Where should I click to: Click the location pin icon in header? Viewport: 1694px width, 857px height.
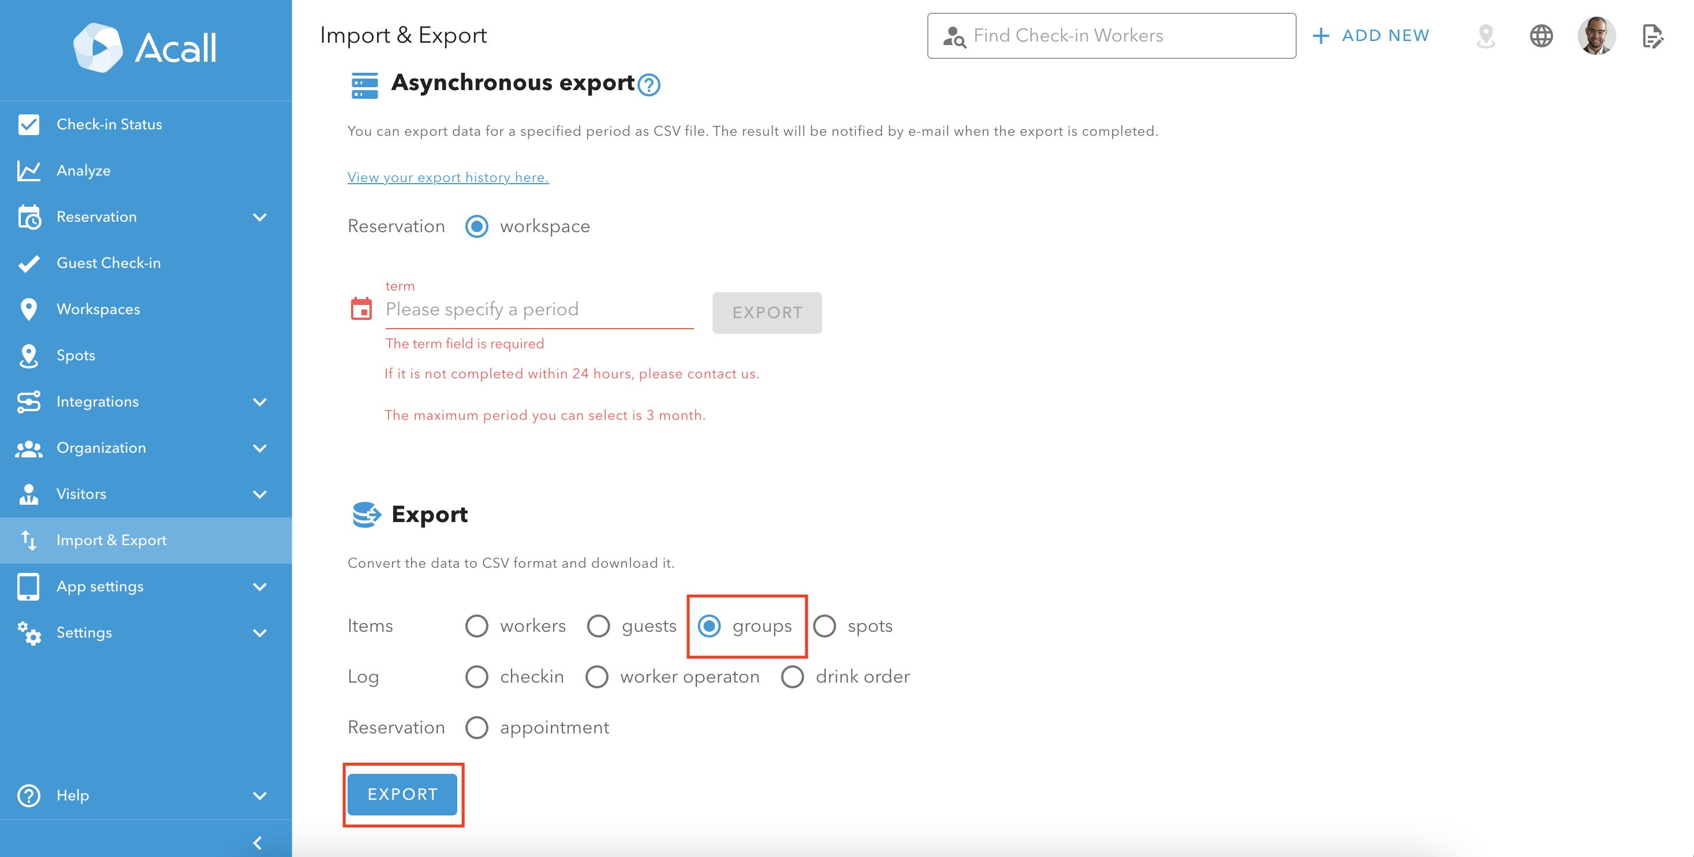(1486, 36)
